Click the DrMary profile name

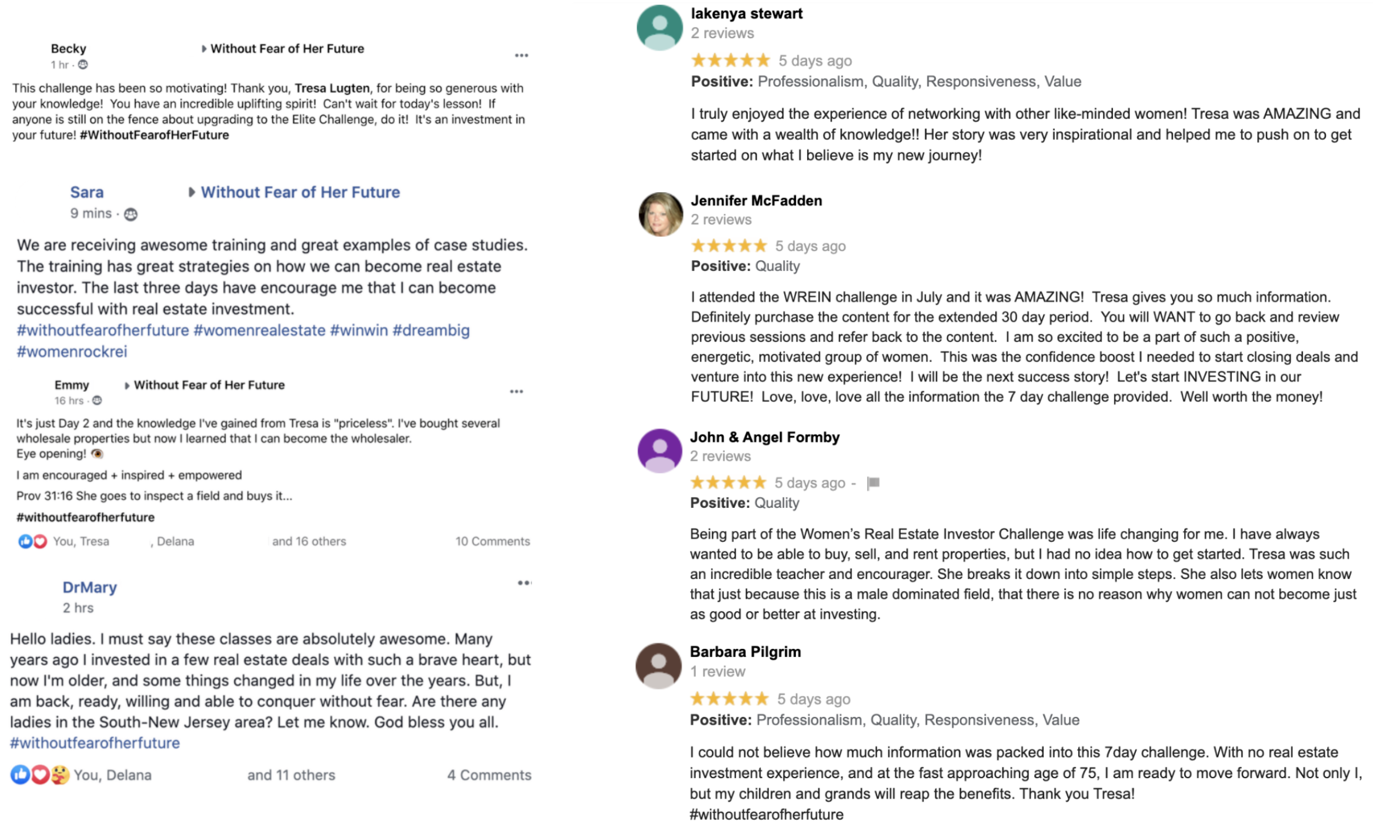(x=89, y=587)
